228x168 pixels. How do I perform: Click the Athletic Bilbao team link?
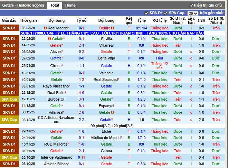[x=56, y=164]
